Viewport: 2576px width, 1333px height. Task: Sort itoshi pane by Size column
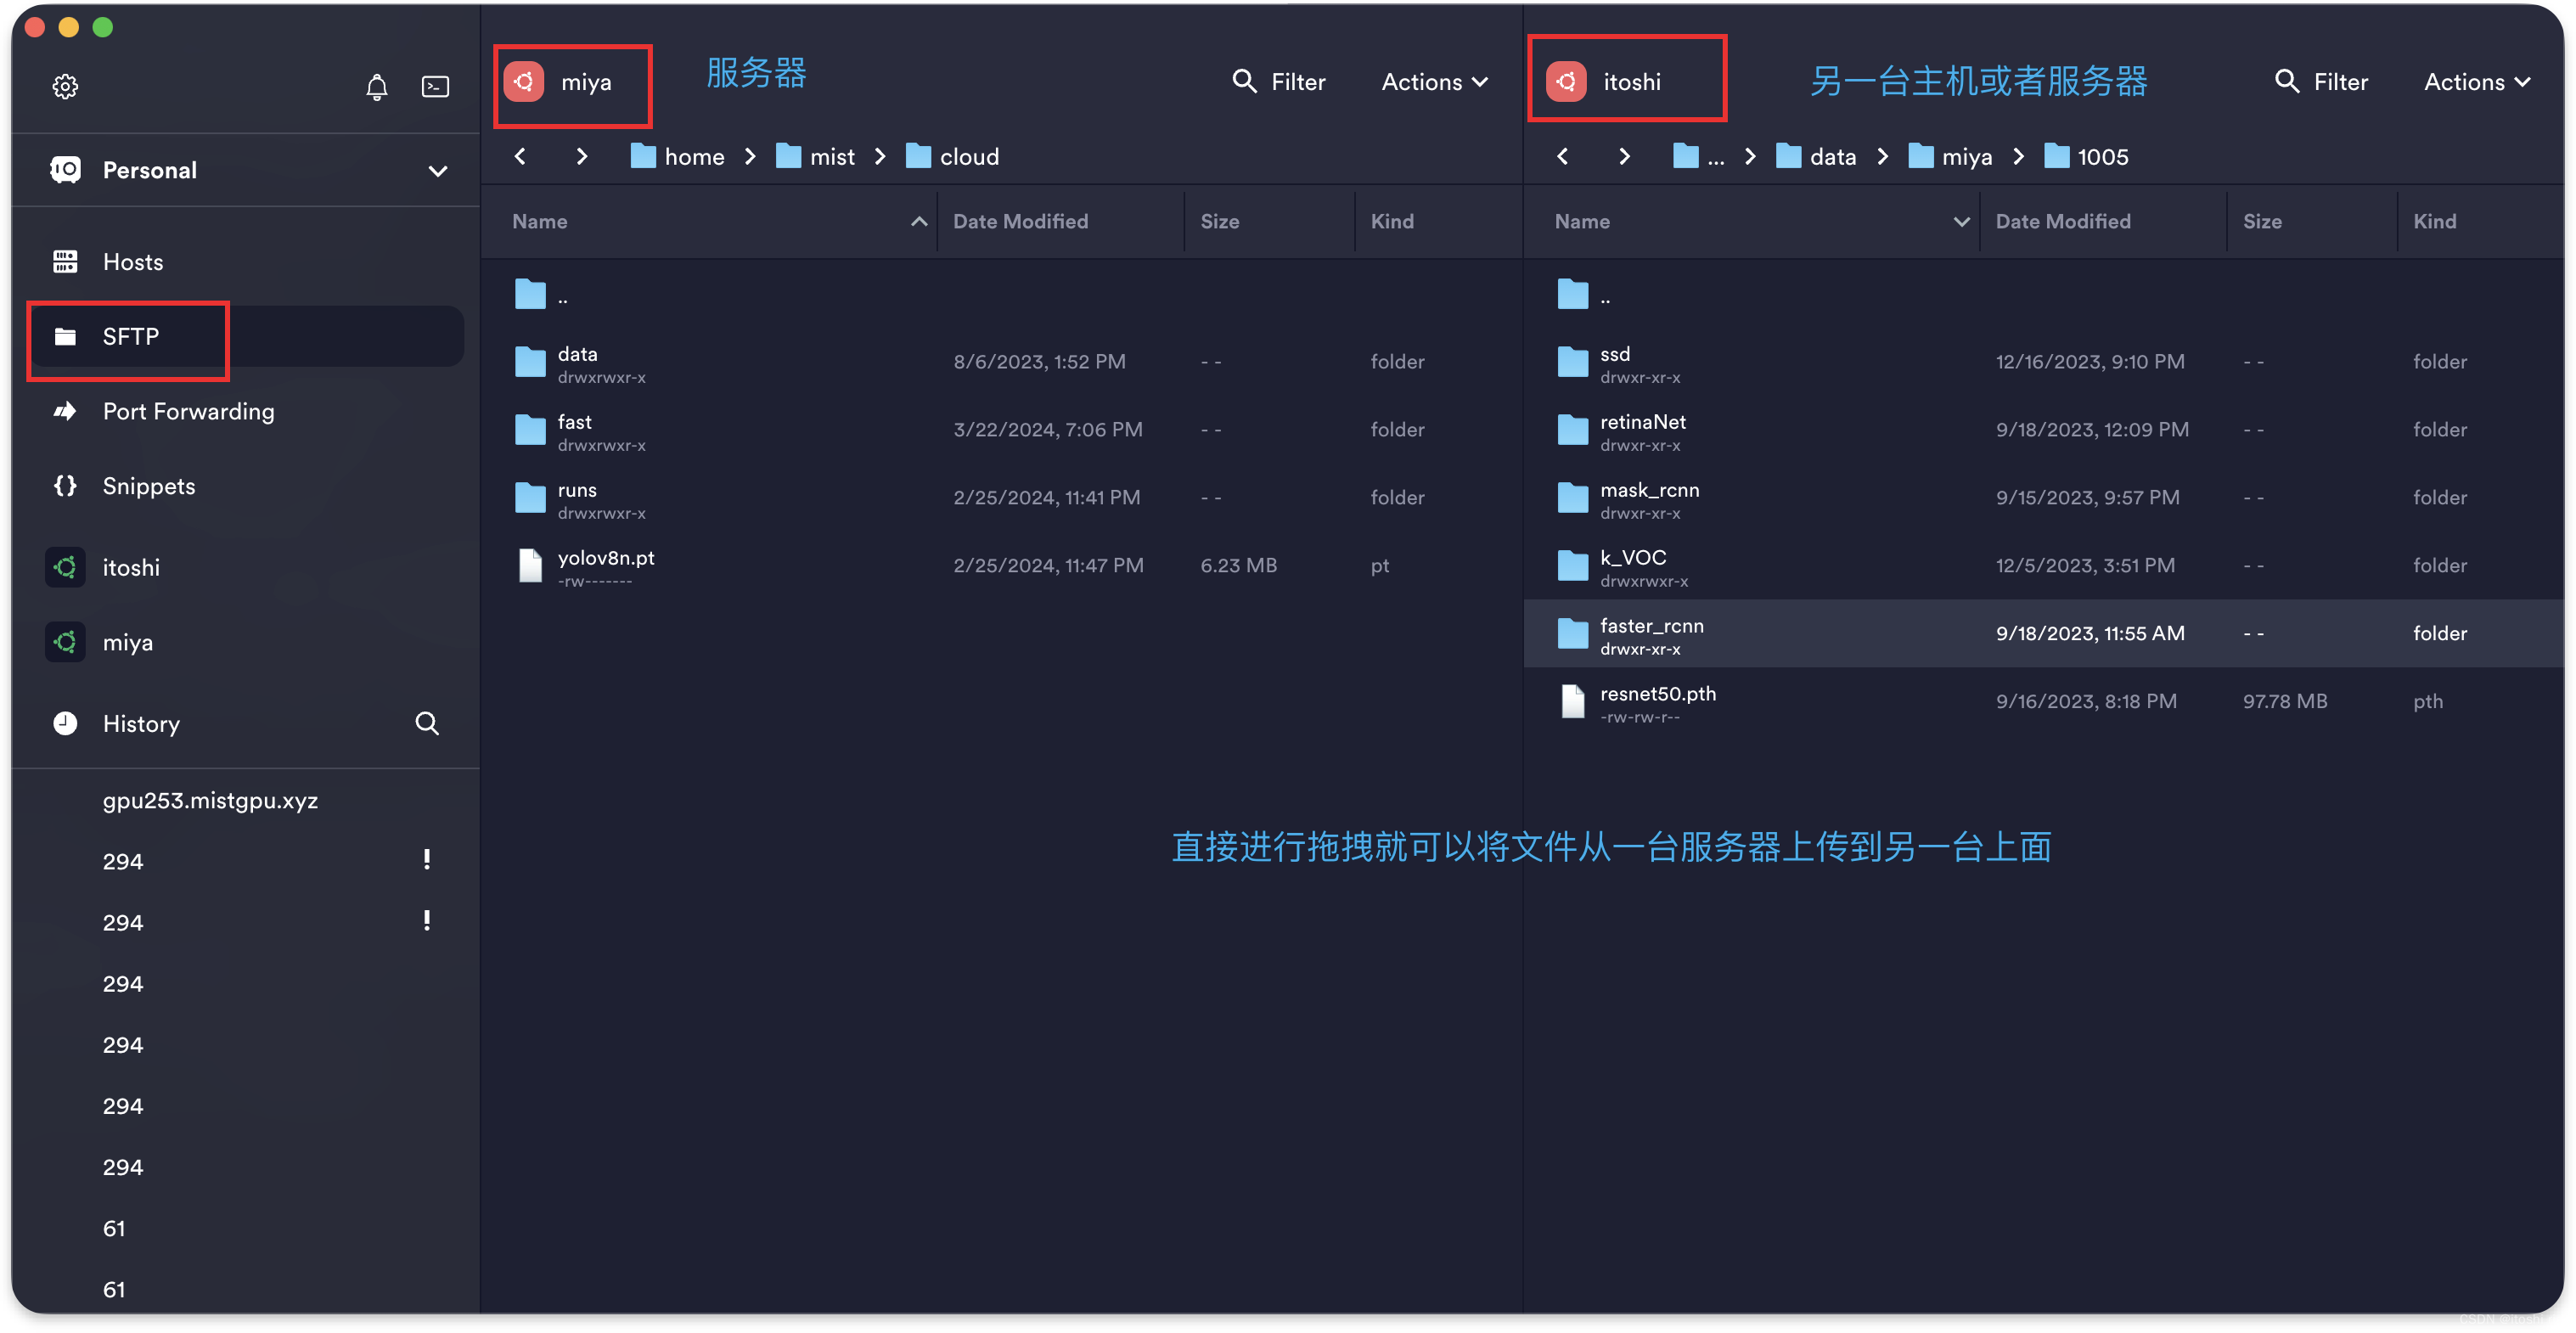(2314, 222)
